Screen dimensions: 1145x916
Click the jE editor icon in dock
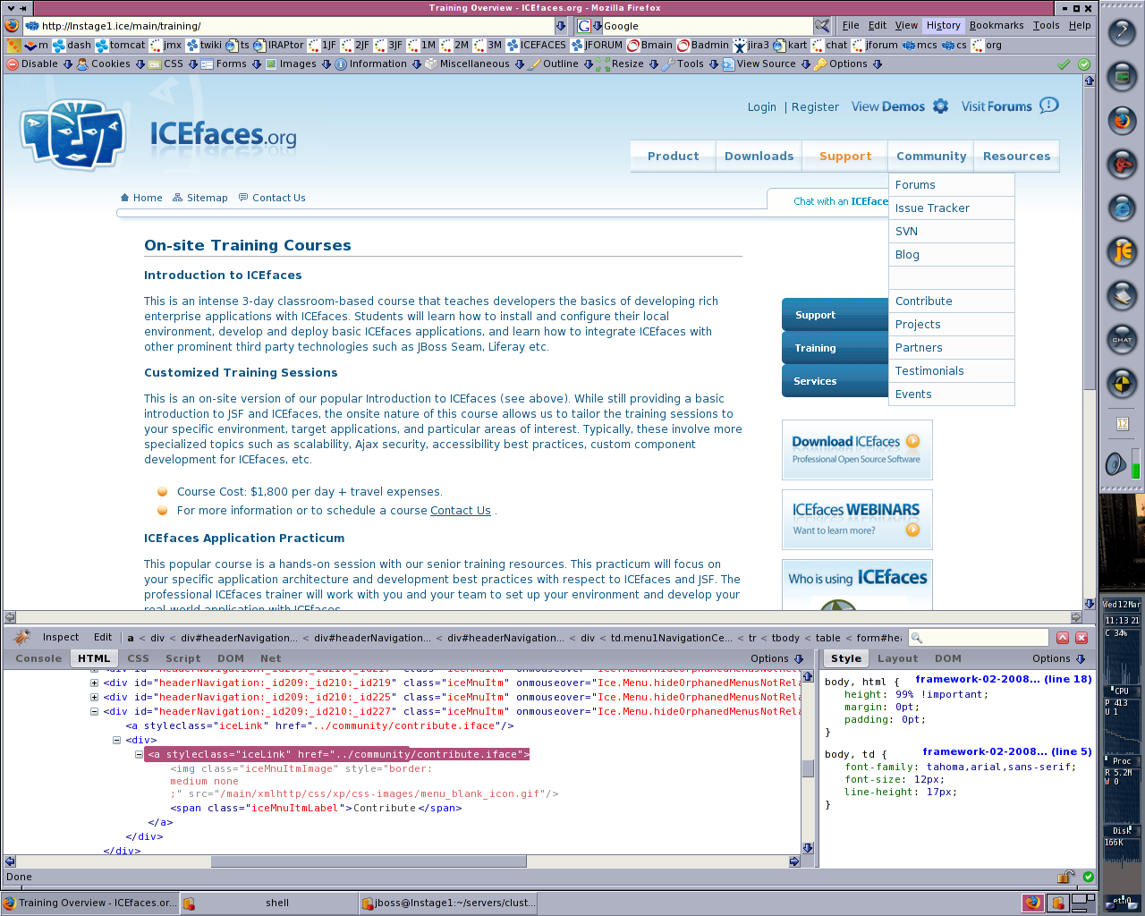pos(1122,251)
